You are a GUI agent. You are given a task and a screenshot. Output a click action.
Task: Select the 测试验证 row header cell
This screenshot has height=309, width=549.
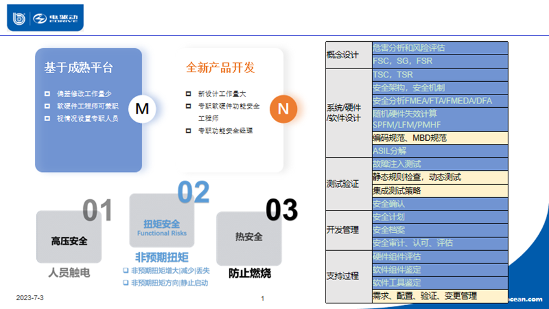tap(348, 184)
